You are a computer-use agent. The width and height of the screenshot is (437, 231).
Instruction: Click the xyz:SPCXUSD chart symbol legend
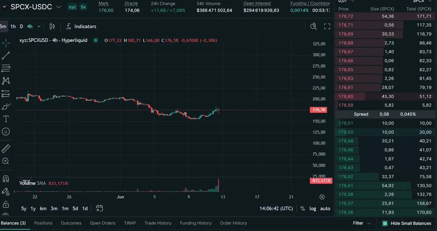(53, 40)
